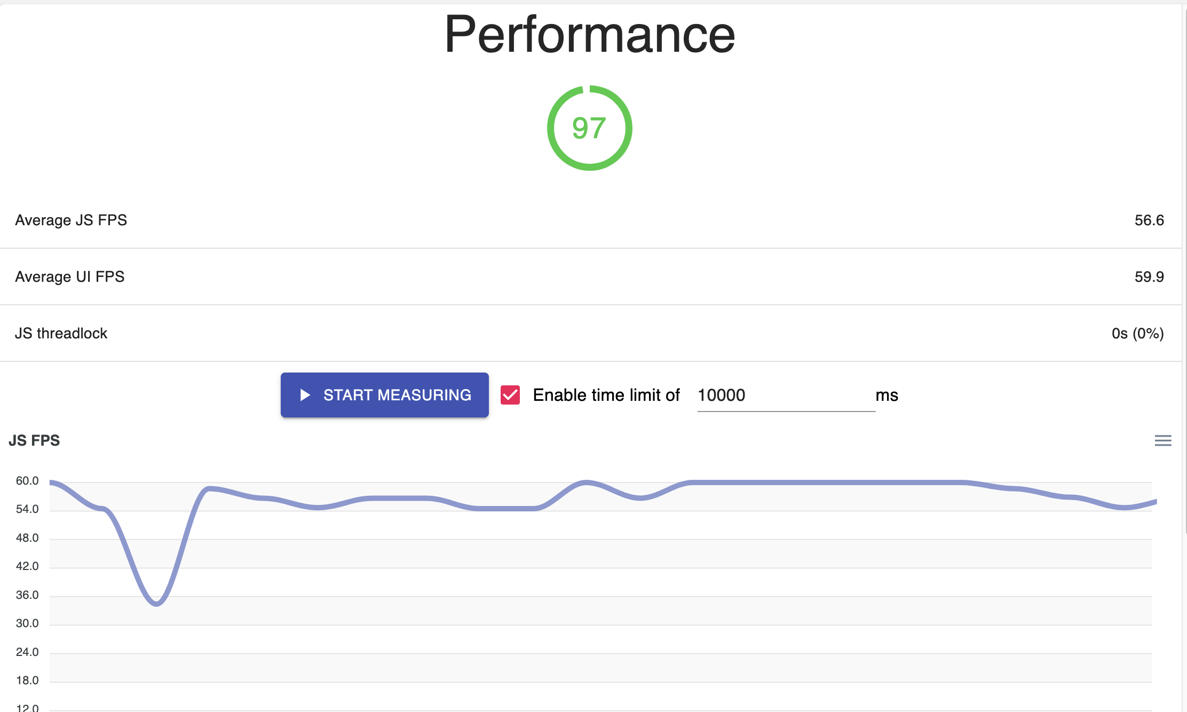This screenshot has height=712, width=1187.
Task: Click the Performance page heading
Action: click(x=589, y=34)
